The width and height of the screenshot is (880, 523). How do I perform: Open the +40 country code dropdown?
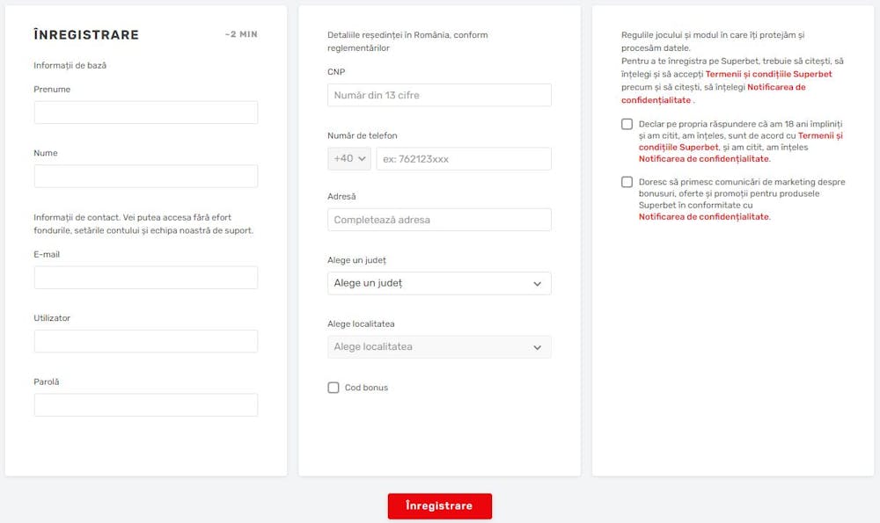click(x=349, y=158)
